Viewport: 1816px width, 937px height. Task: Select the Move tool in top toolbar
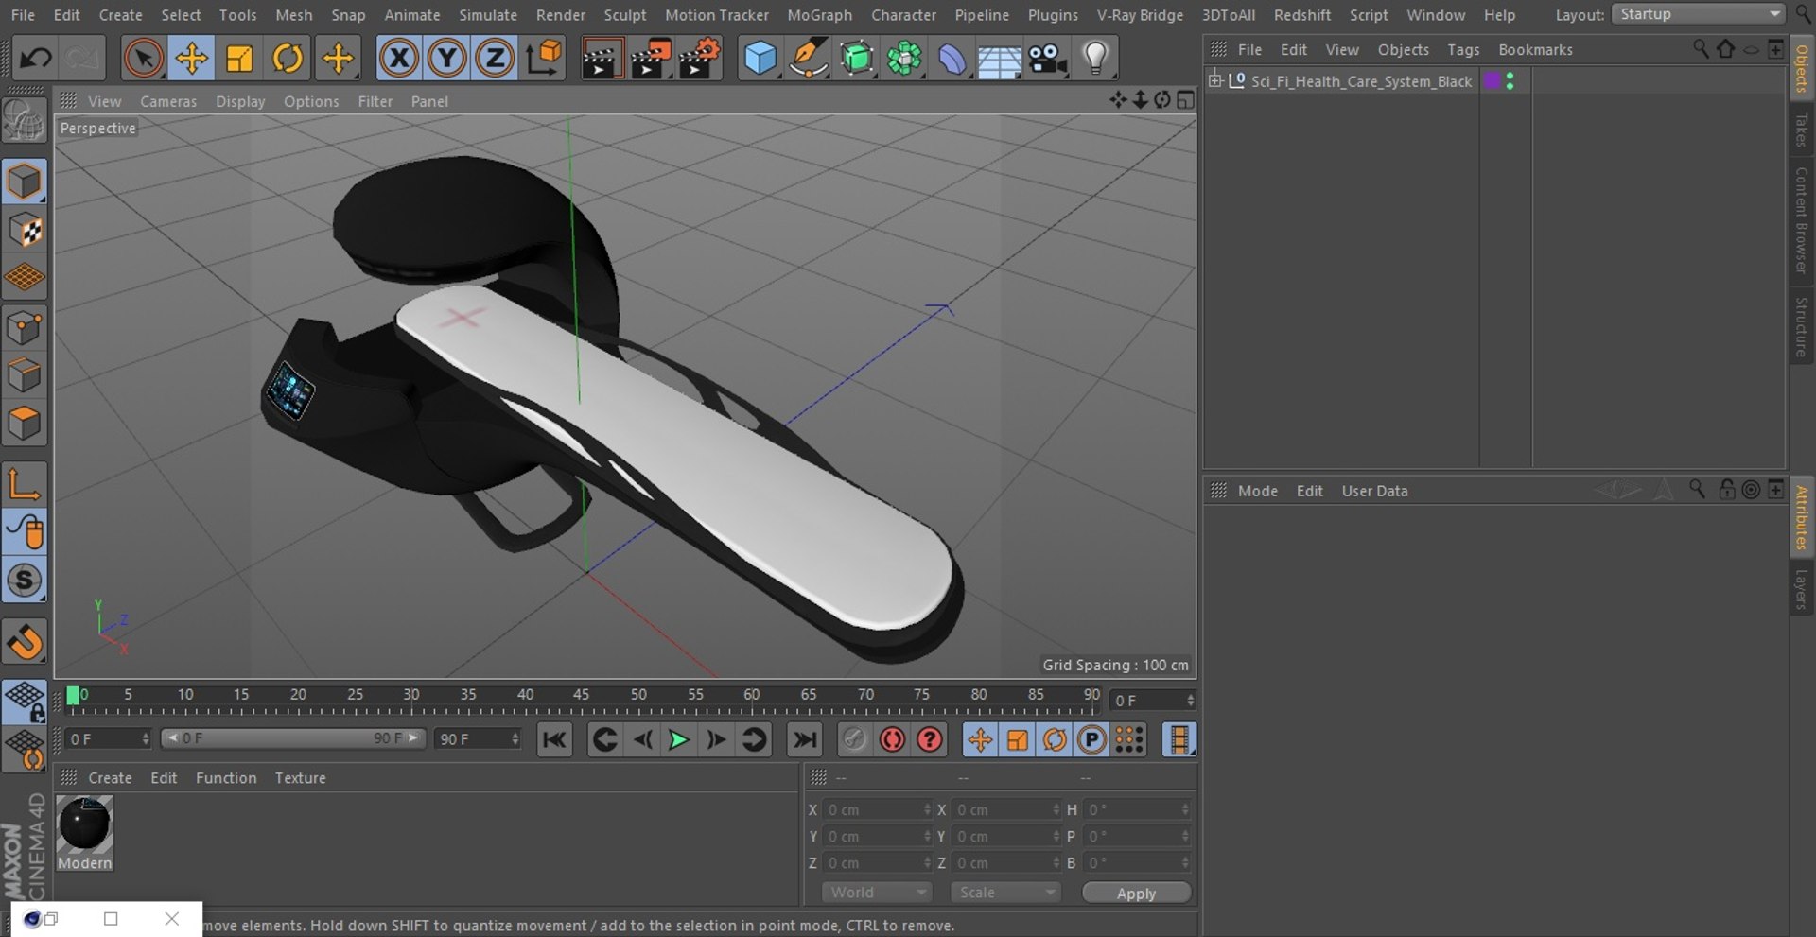(x=191, y=59)
